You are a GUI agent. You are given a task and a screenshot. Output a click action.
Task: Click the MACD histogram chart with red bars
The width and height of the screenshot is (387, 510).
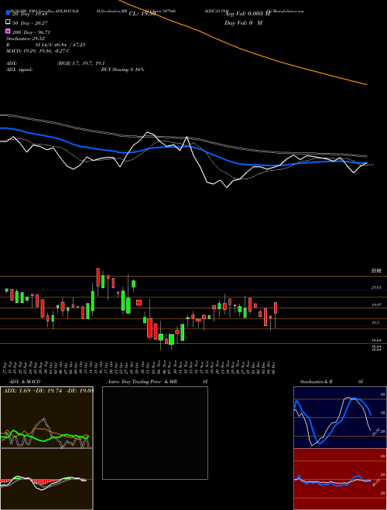(46, 479)
